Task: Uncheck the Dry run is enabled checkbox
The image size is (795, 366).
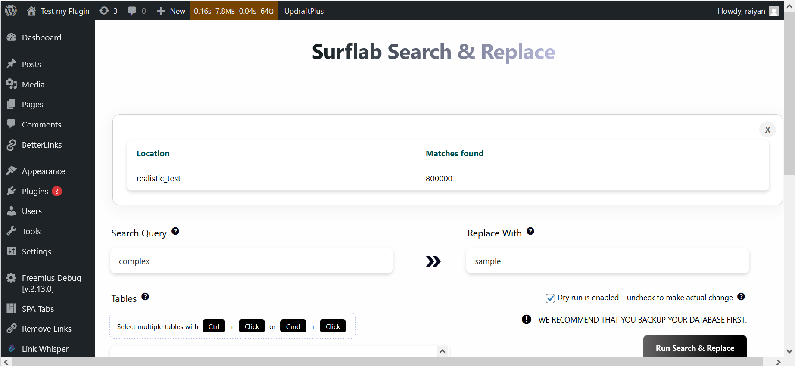Action: [x=550, y=298]
